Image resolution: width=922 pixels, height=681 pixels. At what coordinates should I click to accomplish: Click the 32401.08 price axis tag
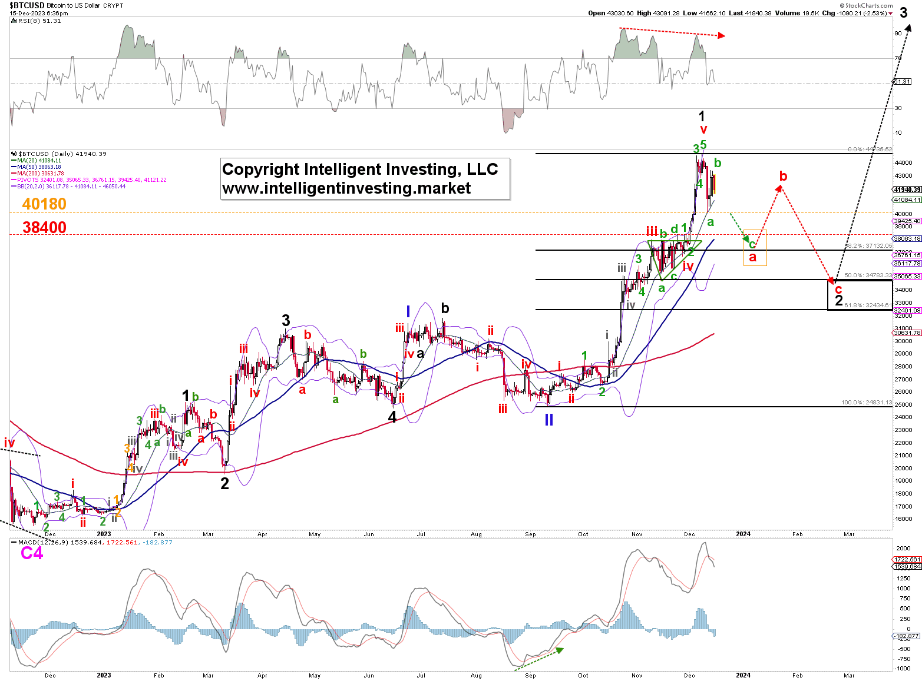[907, 310]
